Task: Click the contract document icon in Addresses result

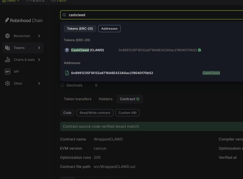Action: [67, 73]
